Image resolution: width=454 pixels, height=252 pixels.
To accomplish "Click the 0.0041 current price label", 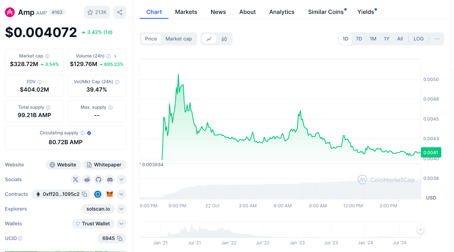I will pos(431,152).
